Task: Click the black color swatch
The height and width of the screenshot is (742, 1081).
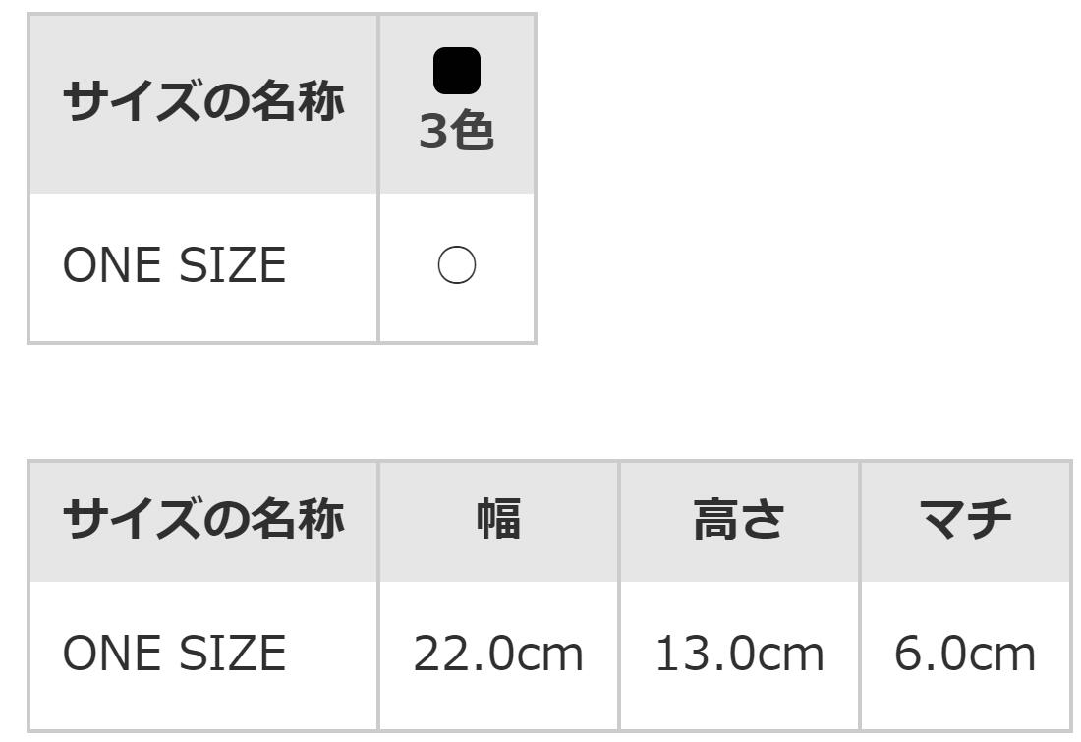Action: (456, 71)
